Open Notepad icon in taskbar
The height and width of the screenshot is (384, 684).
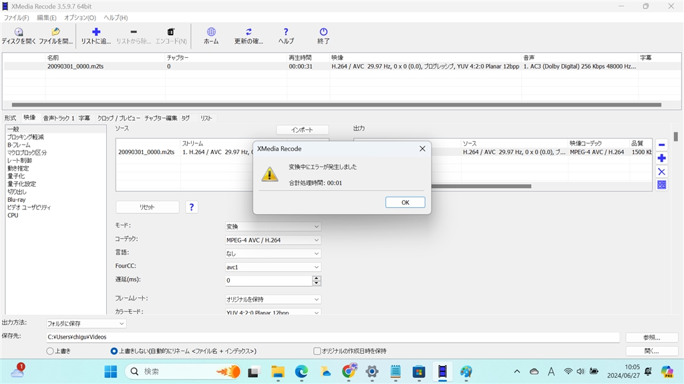point(395,371)
